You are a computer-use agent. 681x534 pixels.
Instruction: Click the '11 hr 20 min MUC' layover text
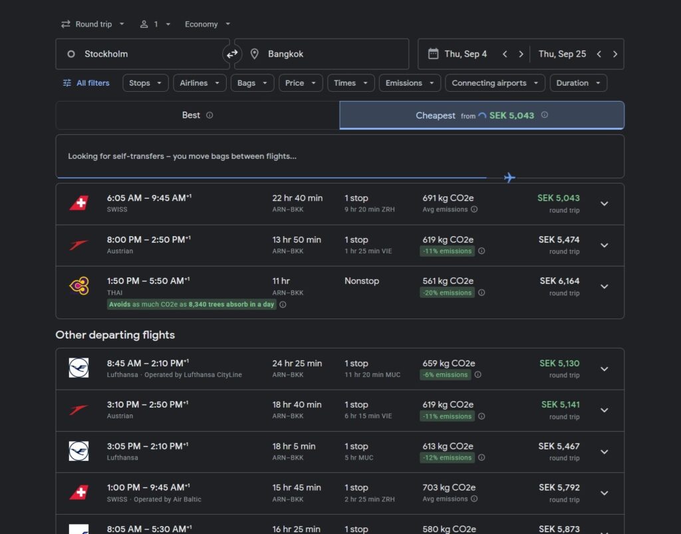pos(372,374)
